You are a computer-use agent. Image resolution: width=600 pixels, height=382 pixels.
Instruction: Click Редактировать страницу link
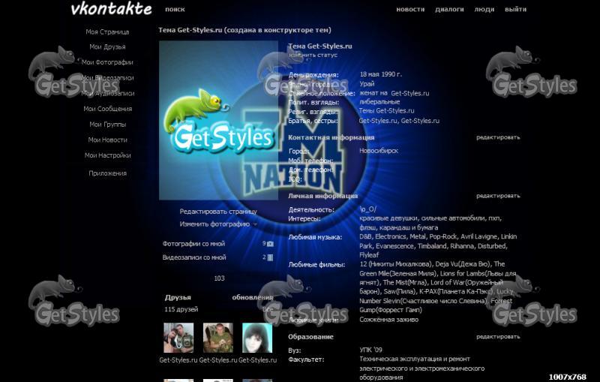[x=217, y=212]
